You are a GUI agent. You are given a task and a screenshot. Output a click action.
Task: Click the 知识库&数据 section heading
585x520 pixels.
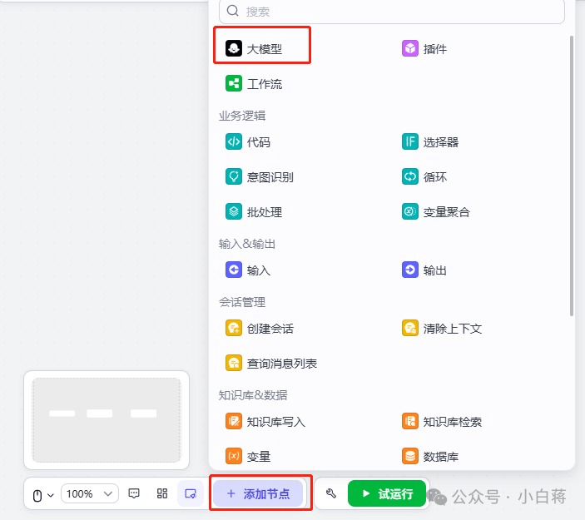point(253,395)
